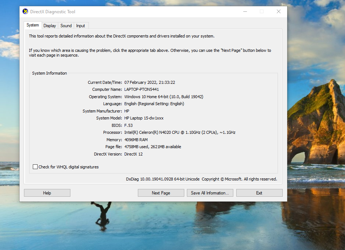Click the Page file label

(x=114, y=147)
